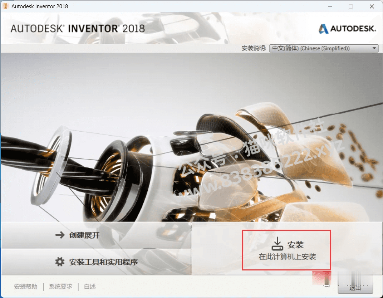Expand the language dropdown arrow
The height and width of the screenshot is (298, 383).
click(x=374, y=48)
